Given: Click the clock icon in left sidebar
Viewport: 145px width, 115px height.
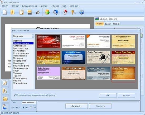Looking at the screenshot, I should pyautogui.click(x=5, y=99).
